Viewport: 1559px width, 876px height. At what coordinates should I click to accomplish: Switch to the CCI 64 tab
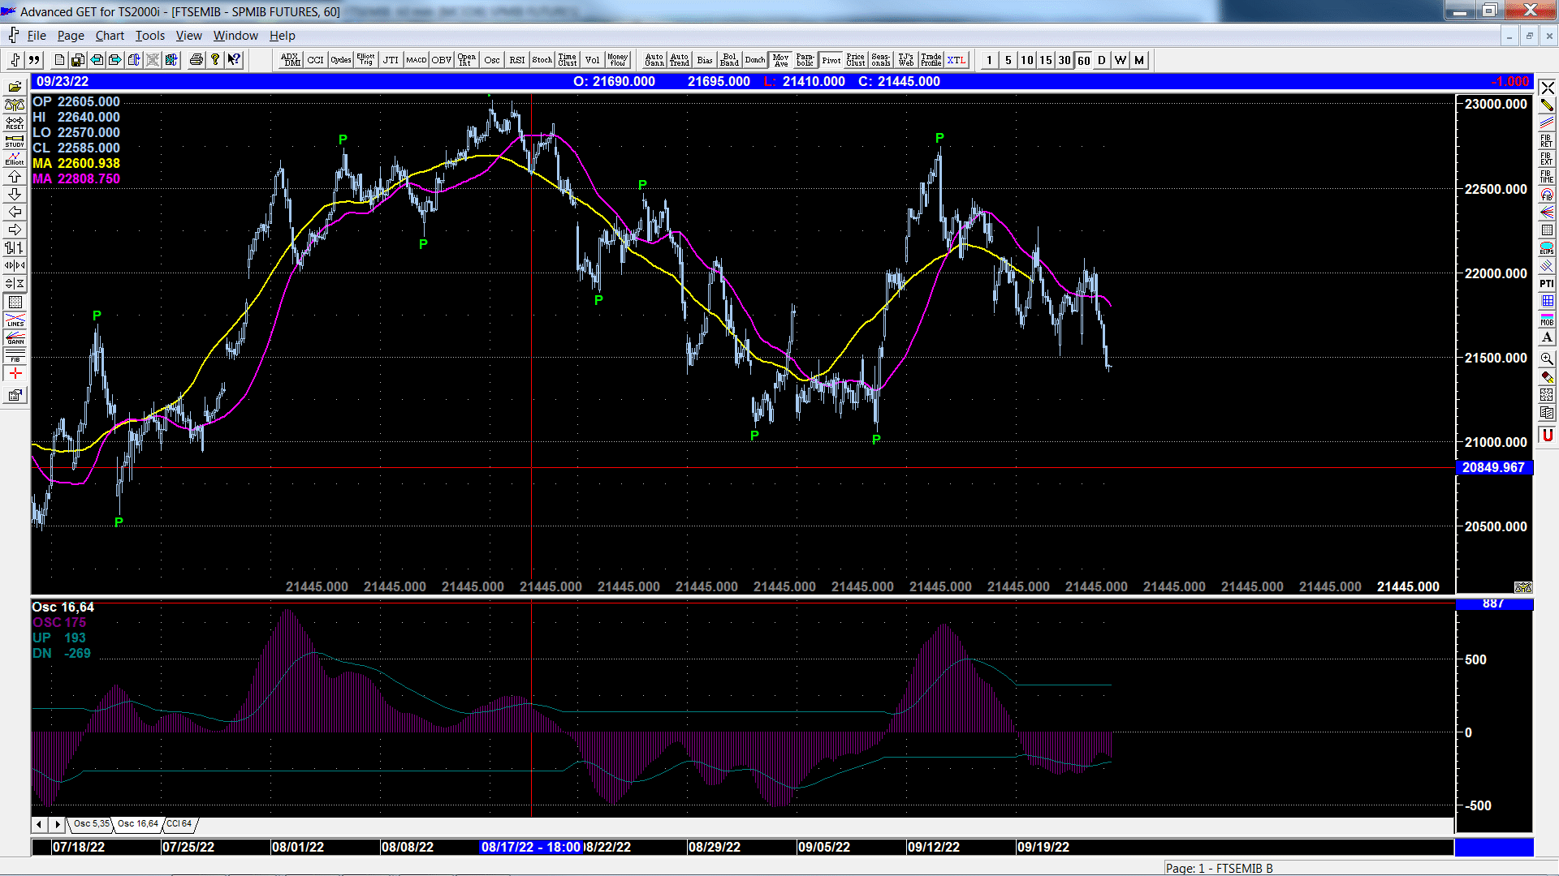[x=179, y=824]
